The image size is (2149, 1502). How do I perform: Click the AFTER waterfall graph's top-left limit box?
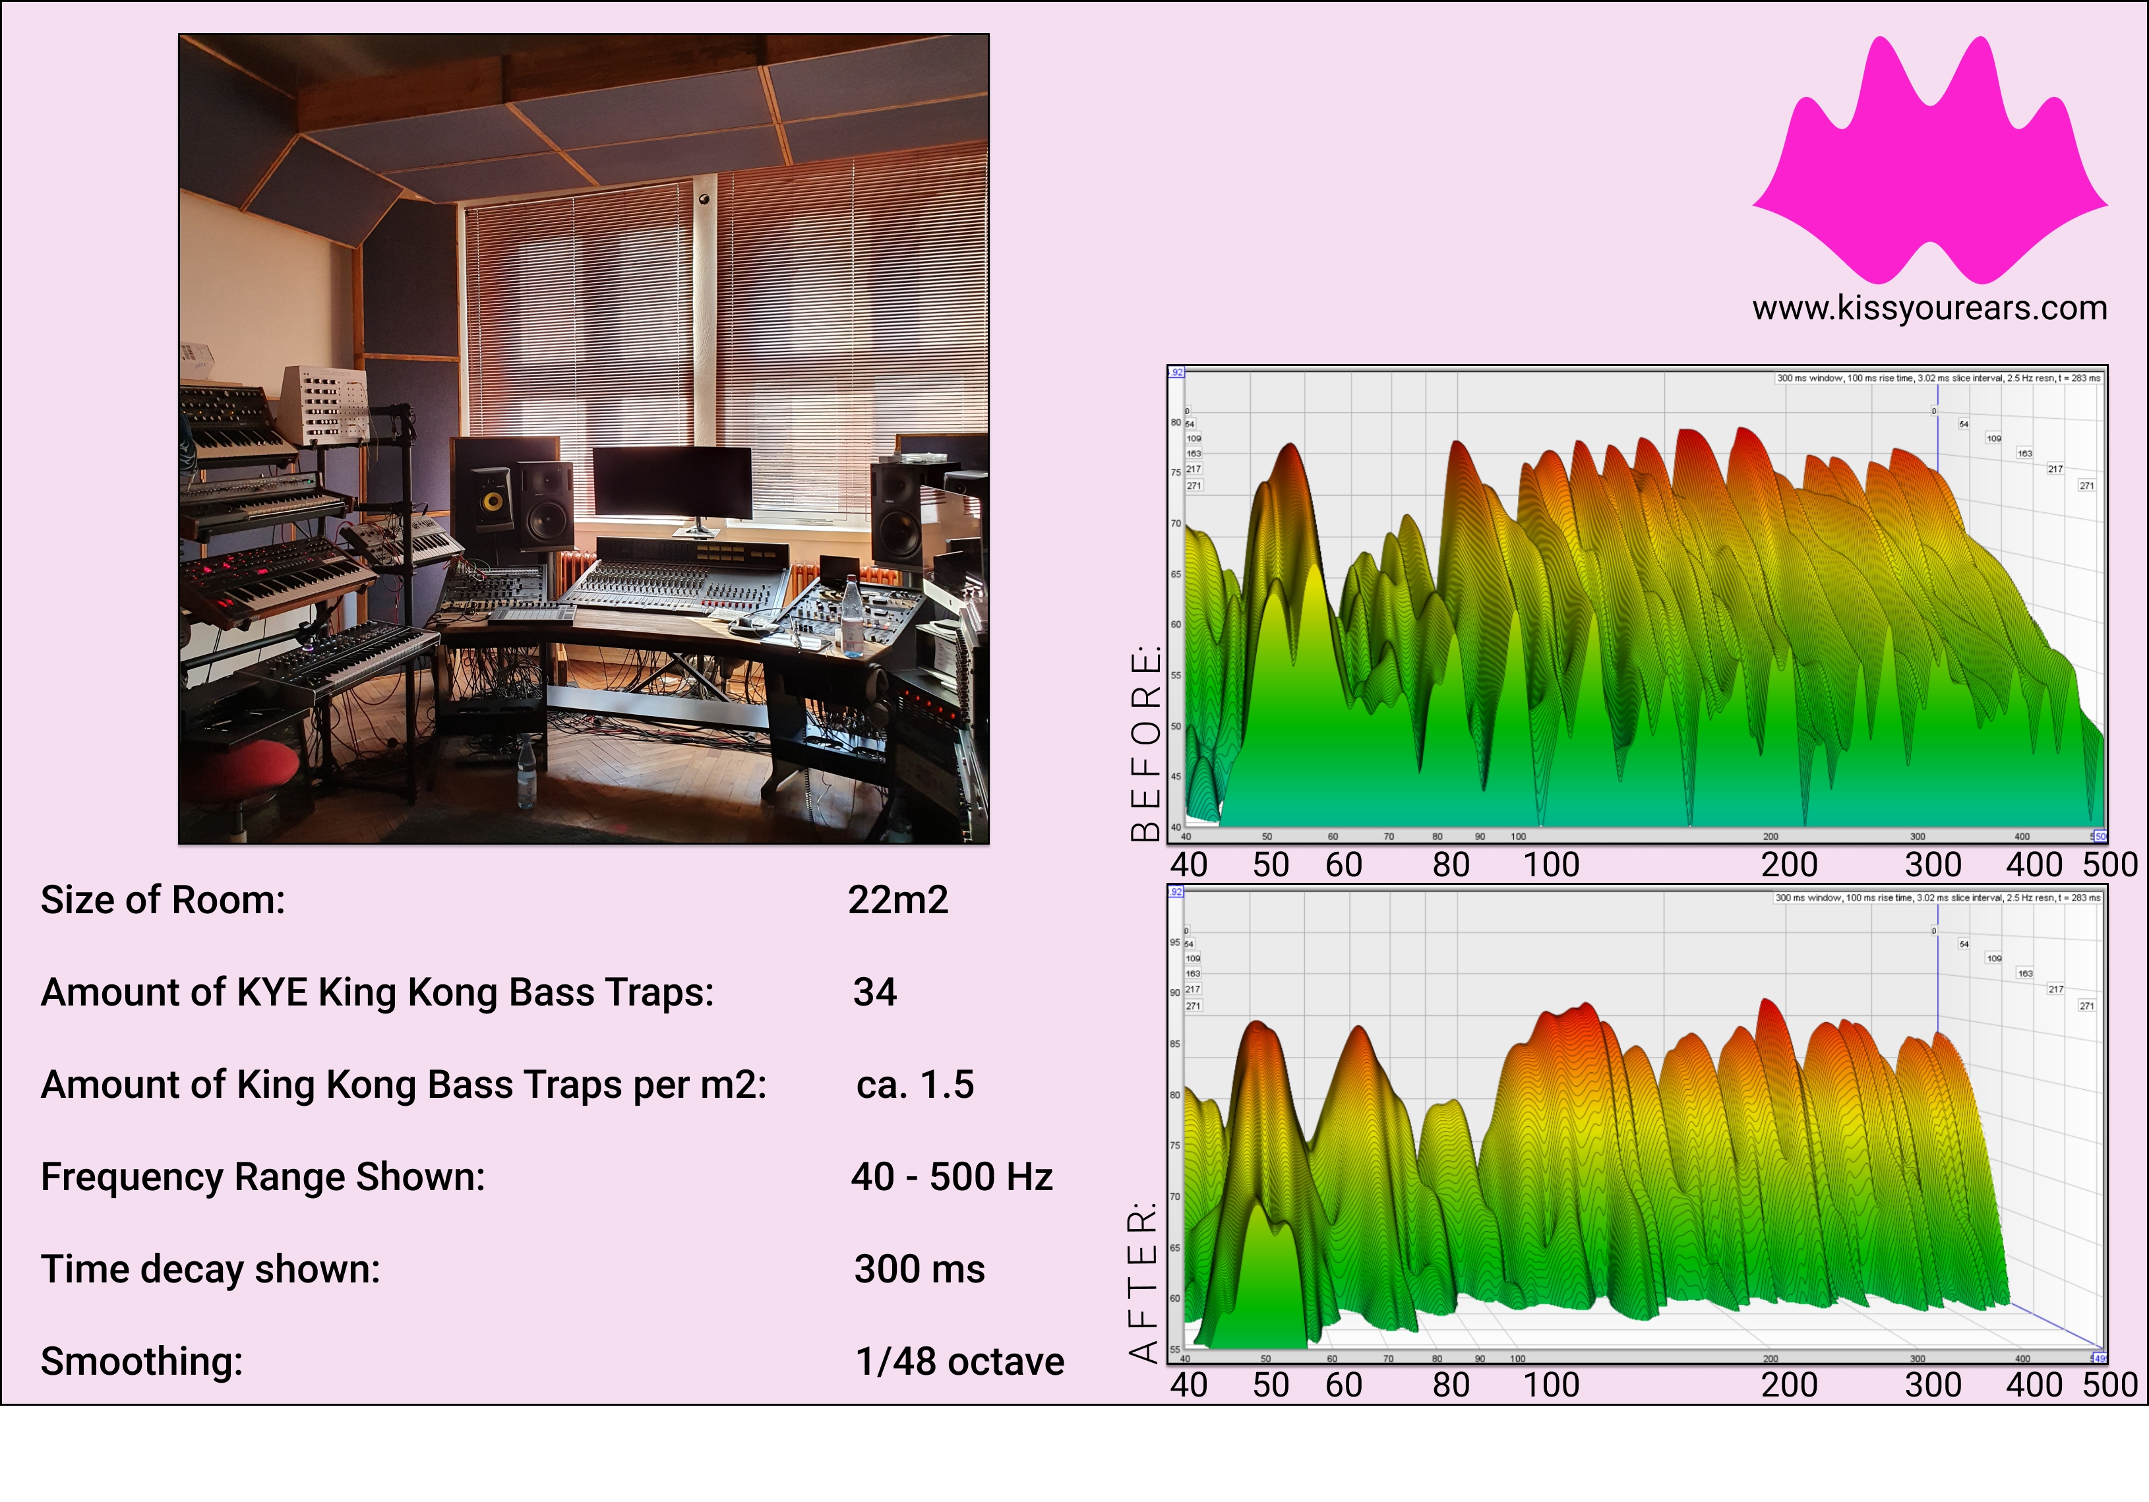point(1176,892)
